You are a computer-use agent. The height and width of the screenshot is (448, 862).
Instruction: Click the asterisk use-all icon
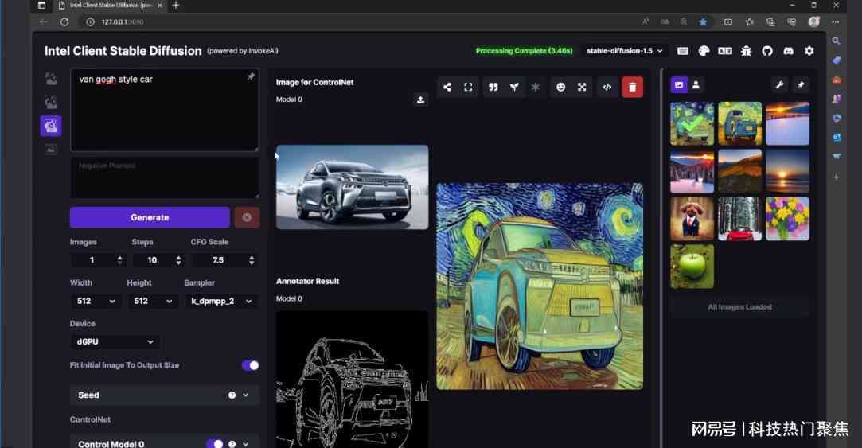click(536, 87)
